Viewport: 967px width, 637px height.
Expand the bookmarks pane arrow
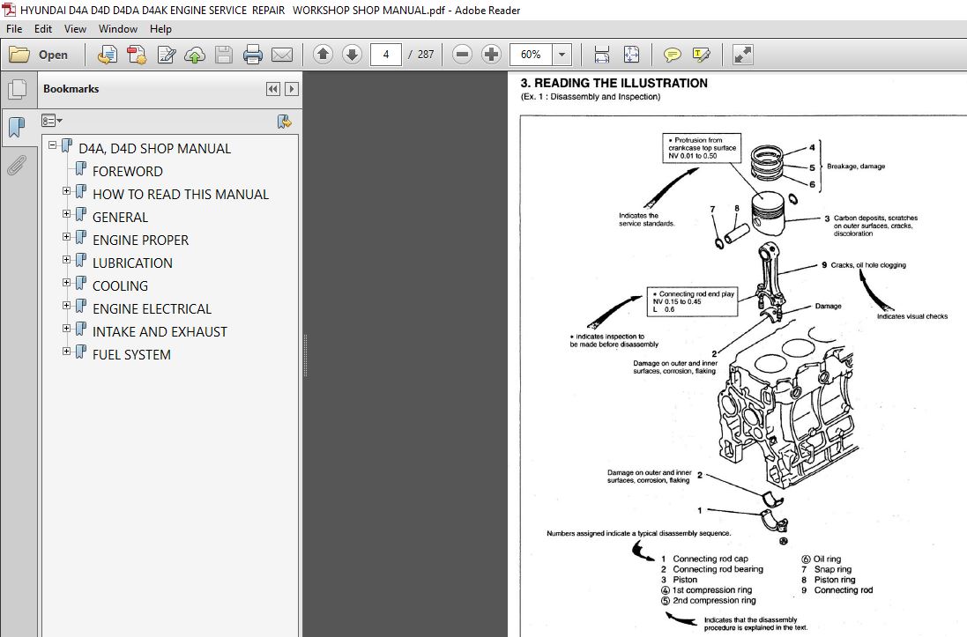[x=292, y=89]
